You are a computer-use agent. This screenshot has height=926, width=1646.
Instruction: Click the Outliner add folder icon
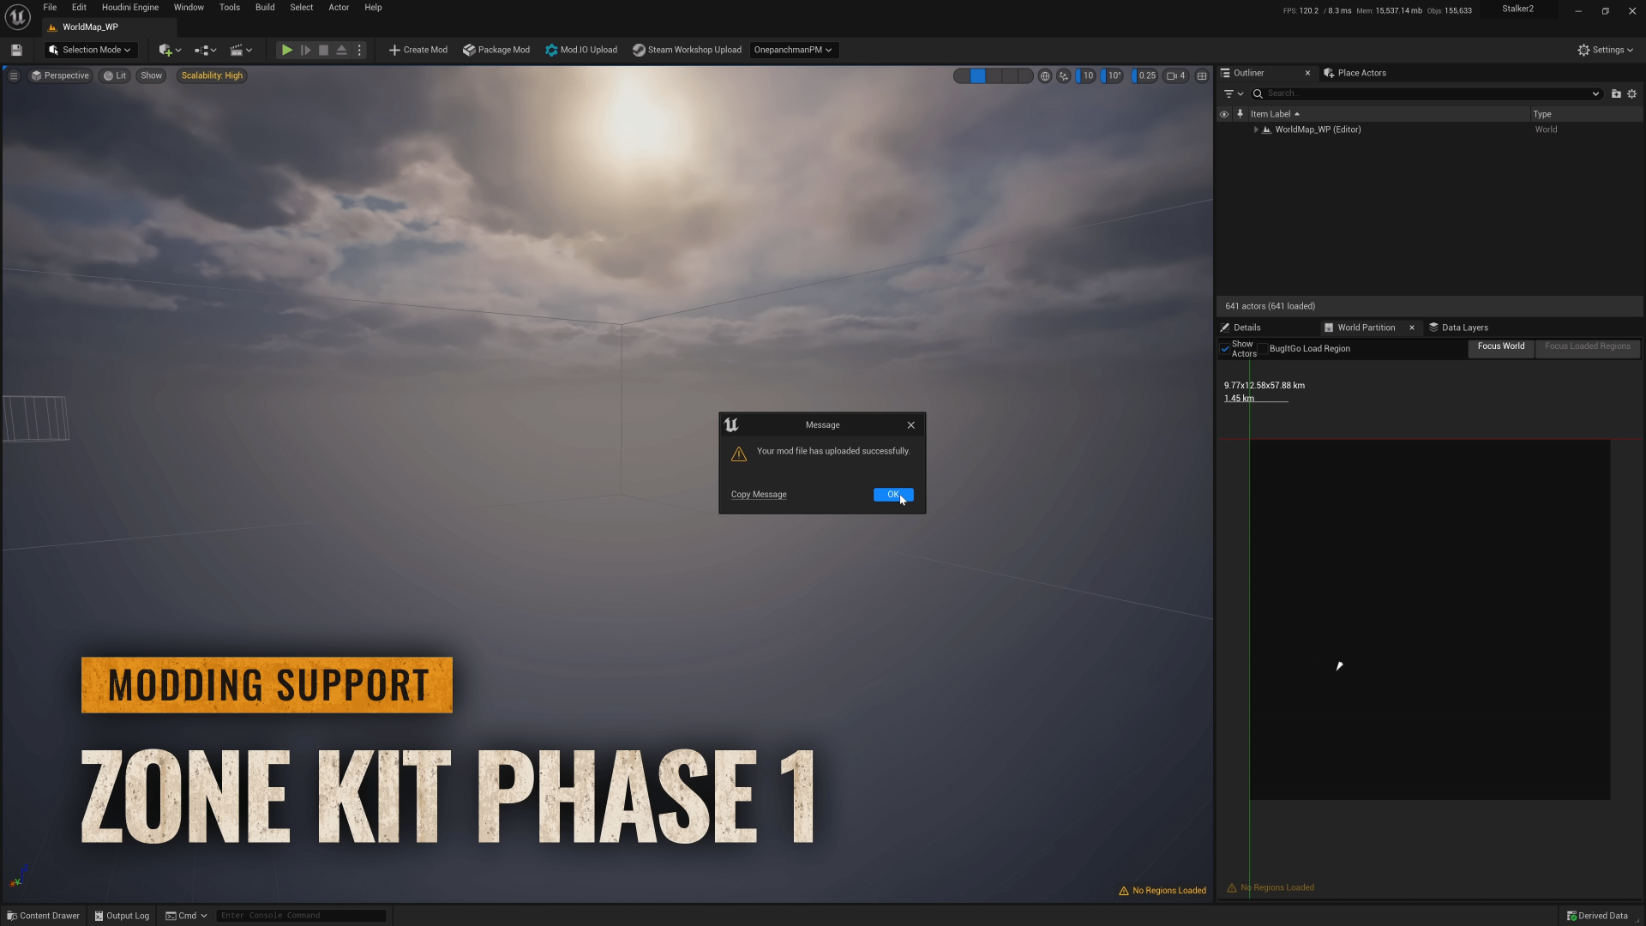click(1616, 93)
